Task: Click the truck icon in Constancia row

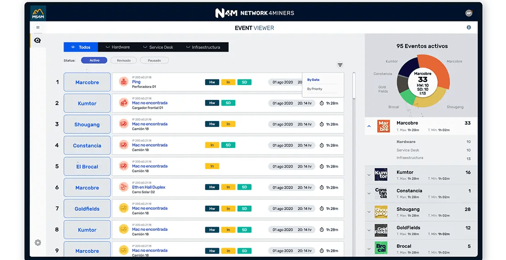Action: (124, 145)
